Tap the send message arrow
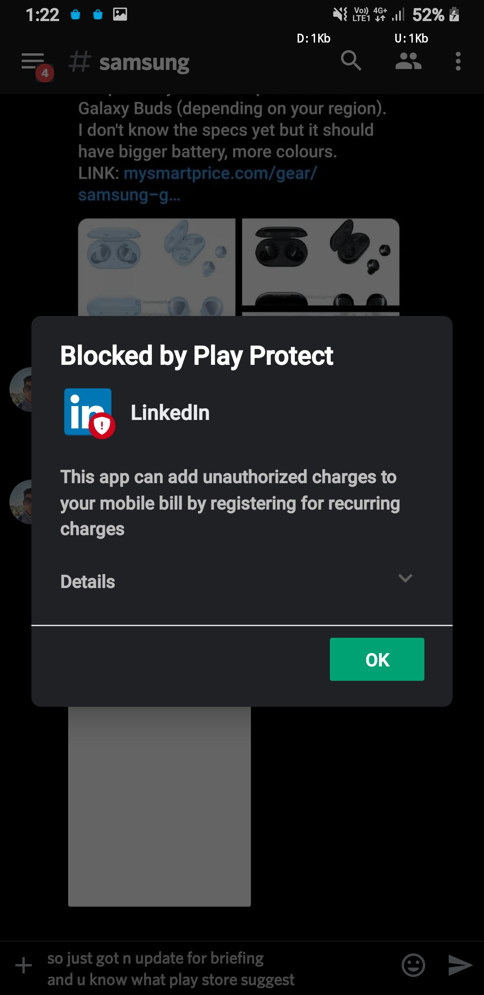Screen dimensions: 484x995 (460, 965)
